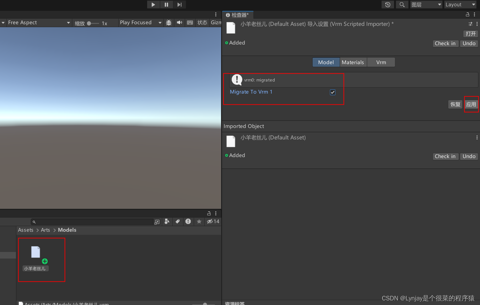Filter Project assets by label tag icon
The height and width of the screenshot is (305, 480).
tap(178, 222)
